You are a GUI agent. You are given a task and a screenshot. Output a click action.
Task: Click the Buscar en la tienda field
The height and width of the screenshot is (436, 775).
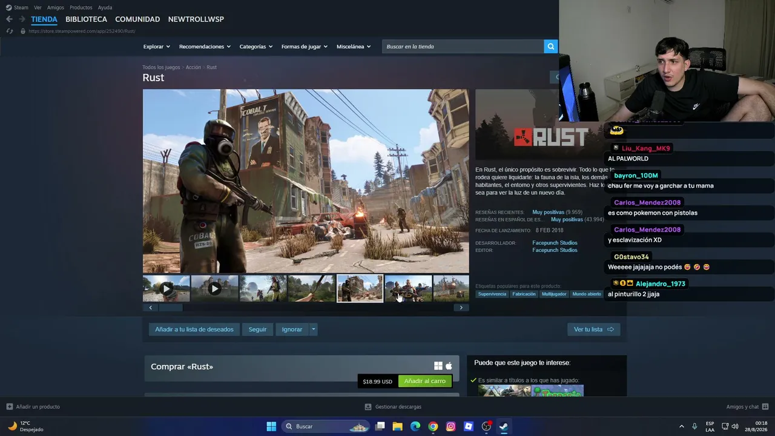(x=463, y=47)
